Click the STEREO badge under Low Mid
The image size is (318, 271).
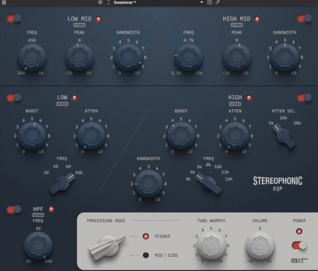coord(79,25)
